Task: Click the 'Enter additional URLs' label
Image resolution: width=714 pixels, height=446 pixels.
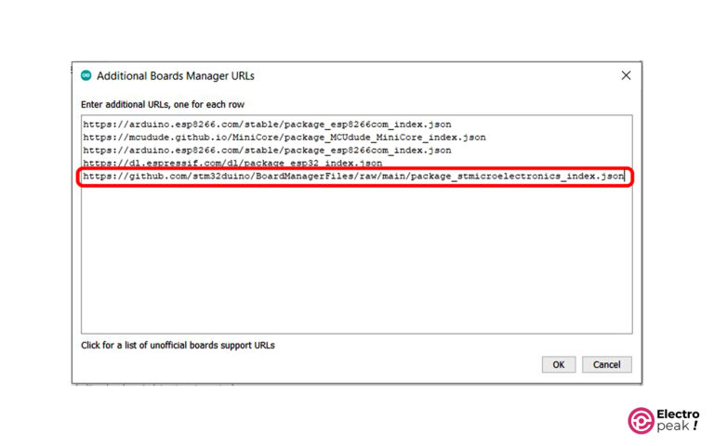Action: click(163, 104)
